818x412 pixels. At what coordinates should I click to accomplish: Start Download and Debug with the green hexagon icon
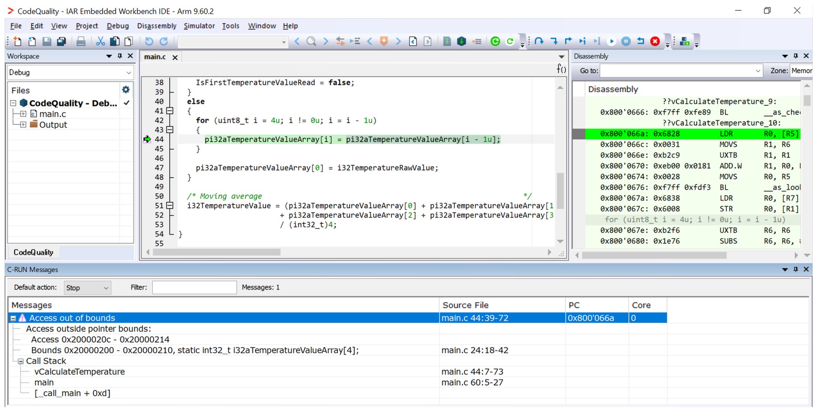(x=461, y=41)
